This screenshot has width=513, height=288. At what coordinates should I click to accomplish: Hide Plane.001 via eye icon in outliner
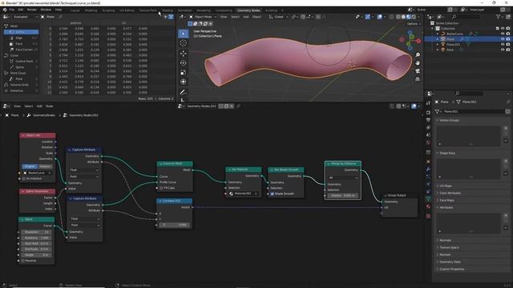point(503,45)
